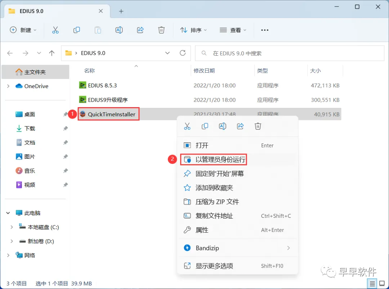Open the 排序 sort dropdown

[x=193, y=30]
